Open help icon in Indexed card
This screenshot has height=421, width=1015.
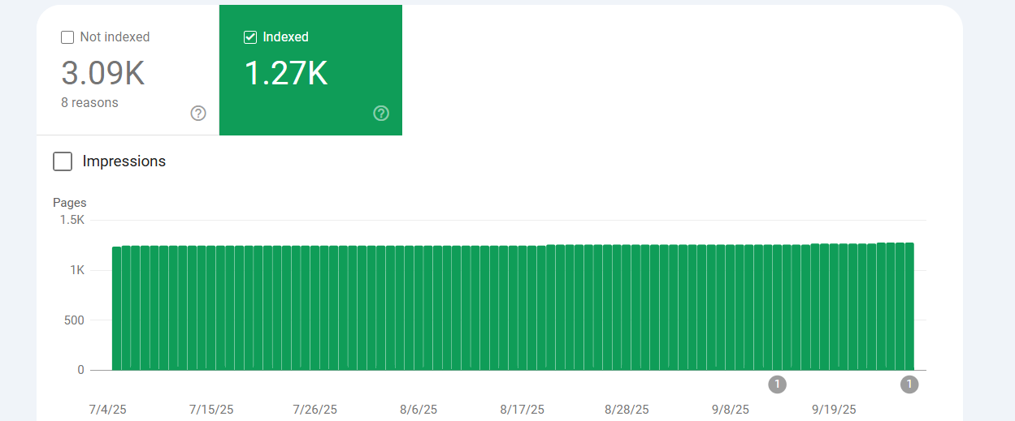[x=381, y=114]
